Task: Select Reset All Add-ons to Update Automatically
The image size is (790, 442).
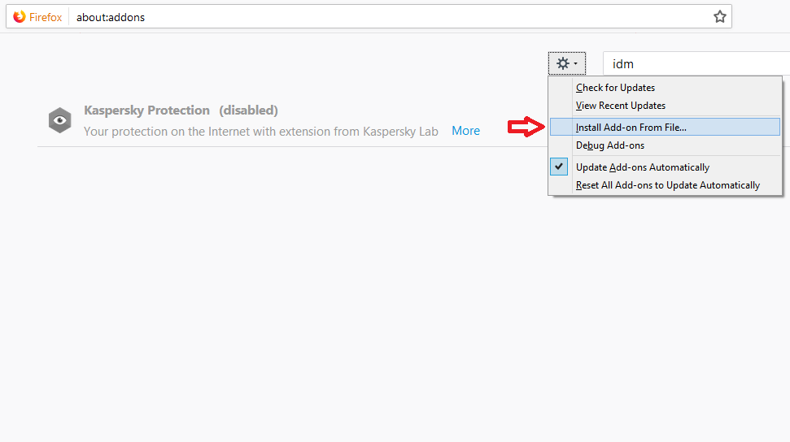Action: [x=667, y=185]
